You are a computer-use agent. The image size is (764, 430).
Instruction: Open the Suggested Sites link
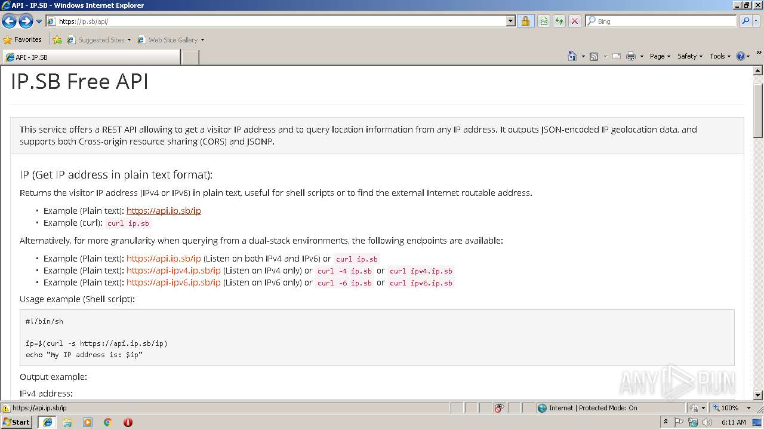98,40
